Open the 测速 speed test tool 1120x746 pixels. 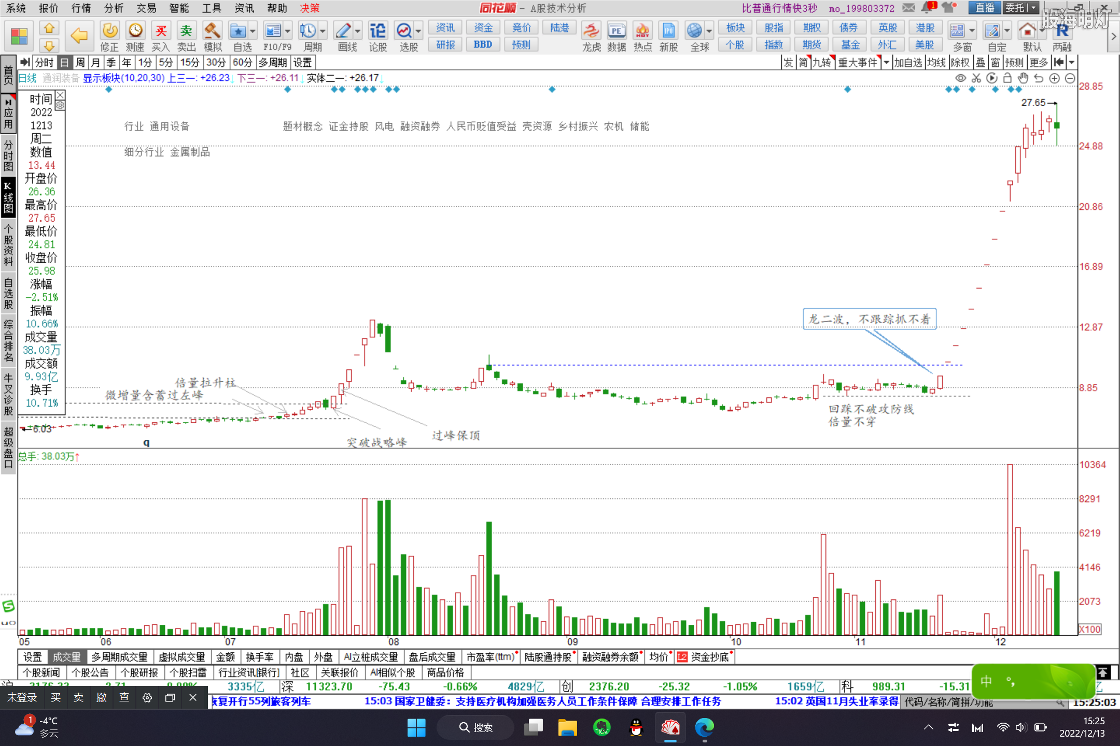pos(135,36)
